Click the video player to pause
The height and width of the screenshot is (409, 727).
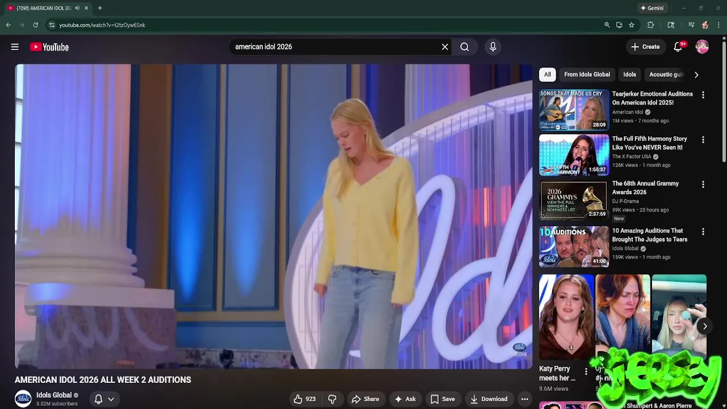[x=273, y=216]
